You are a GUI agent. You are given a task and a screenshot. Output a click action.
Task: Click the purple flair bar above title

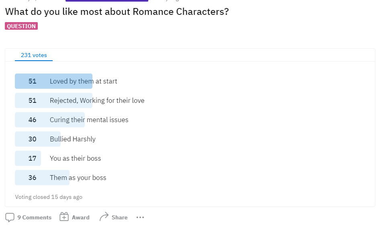(x=107, y=1)
